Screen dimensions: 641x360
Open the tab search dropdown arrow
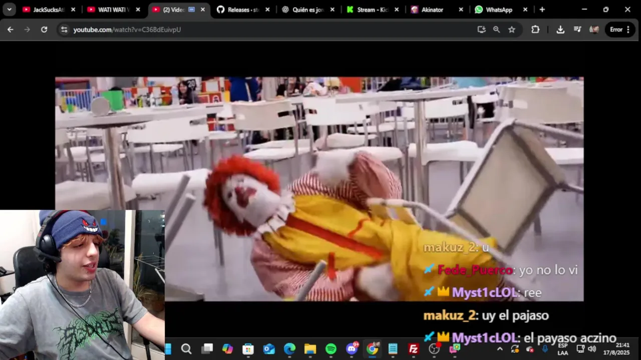click(x=9, y=9)
